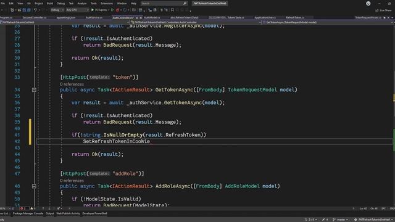This screenshot has width=395, height=222.
Task: Switch to AuthModel.cs tab
Action: tap(152, 18)
